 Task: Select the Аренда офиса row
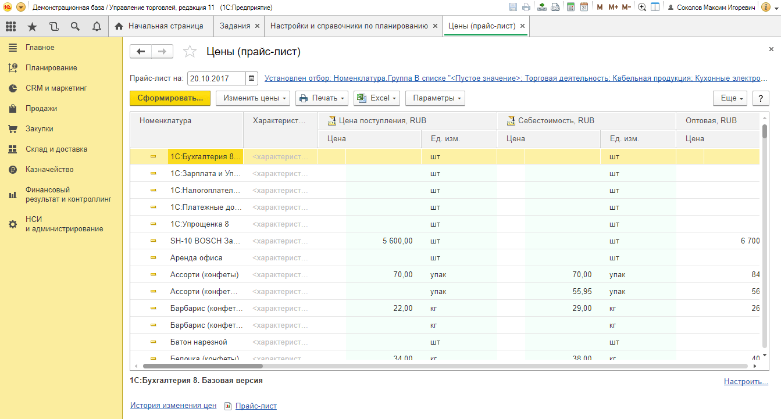445,258
